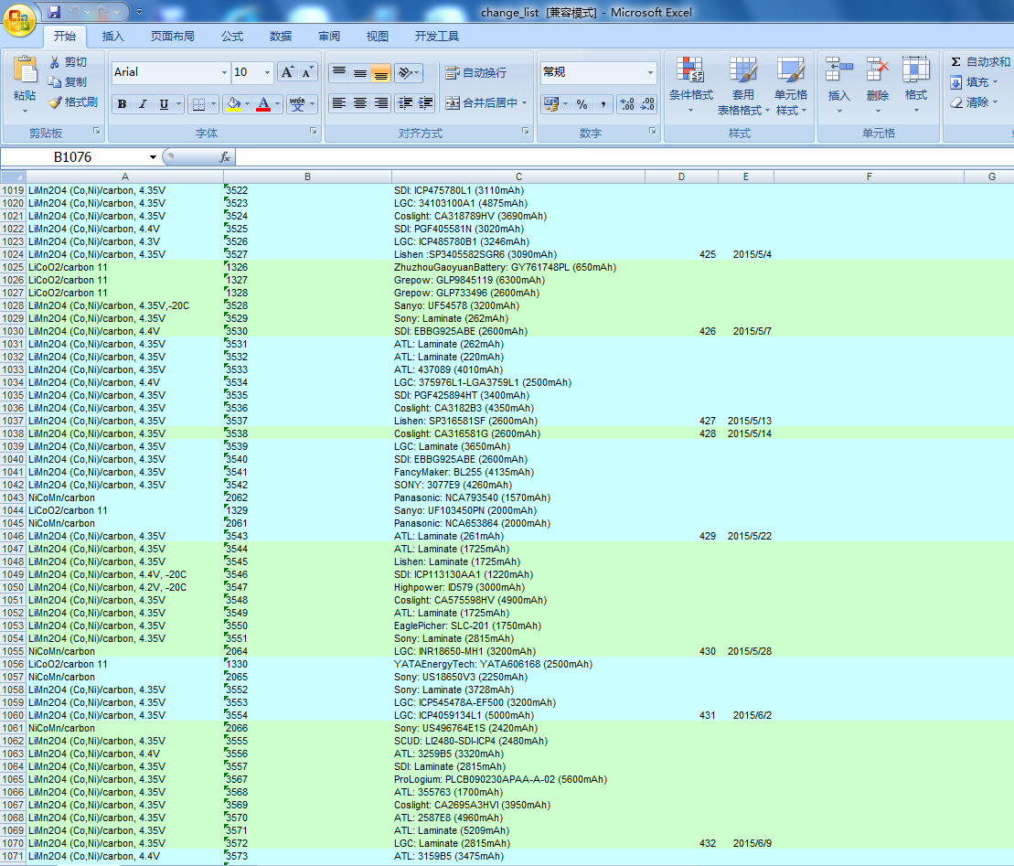Toggle wrap text 自动换行
Screen dimensions: 1014x866
(476, 72)
